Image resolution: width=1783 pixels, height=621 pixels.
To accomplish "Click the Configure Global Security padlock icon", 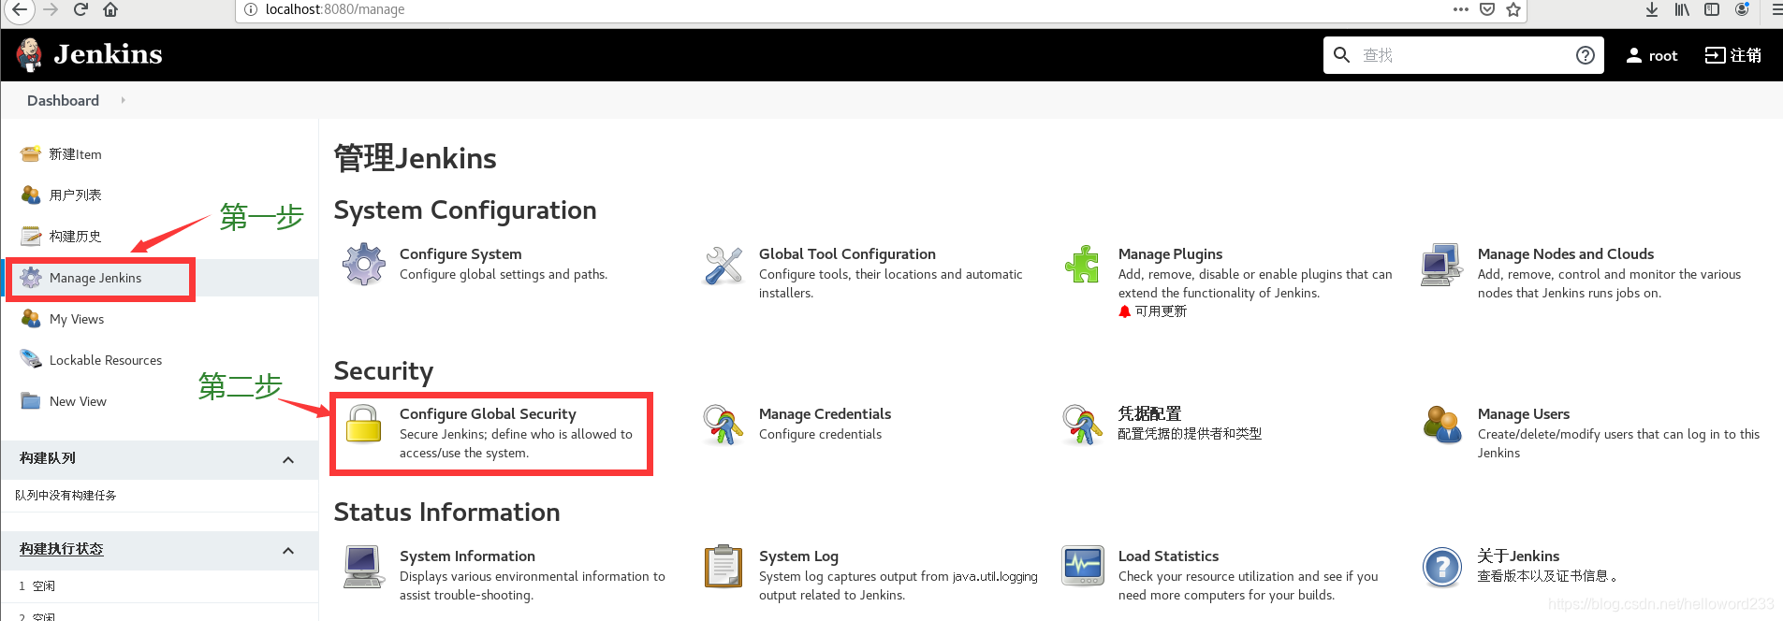I will [x=364, y=423].
